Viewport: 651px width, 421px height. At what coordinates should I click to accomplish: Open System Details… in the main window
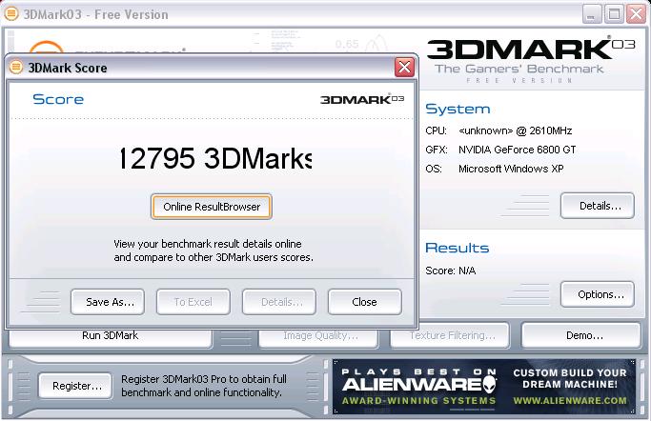597,206
